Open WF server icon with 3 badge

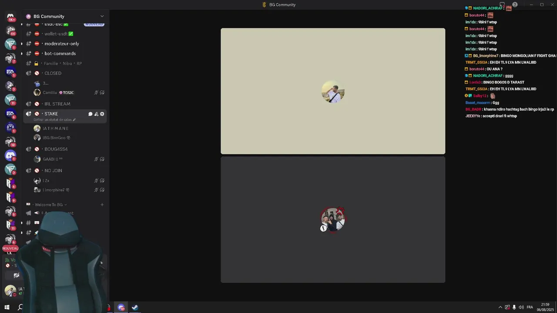tap(10, 169)
